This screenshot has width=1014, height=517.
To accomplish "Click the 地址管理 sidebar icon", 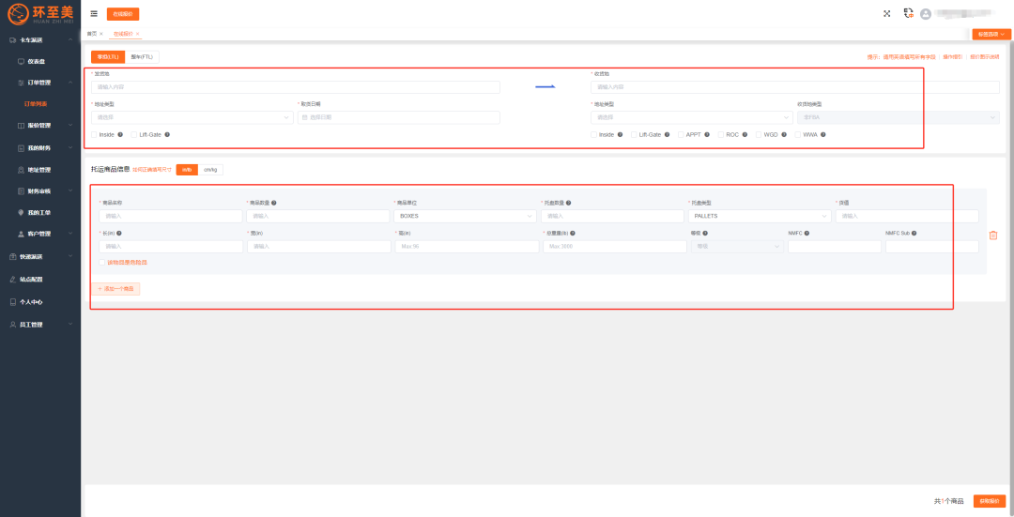I will 21,169.
